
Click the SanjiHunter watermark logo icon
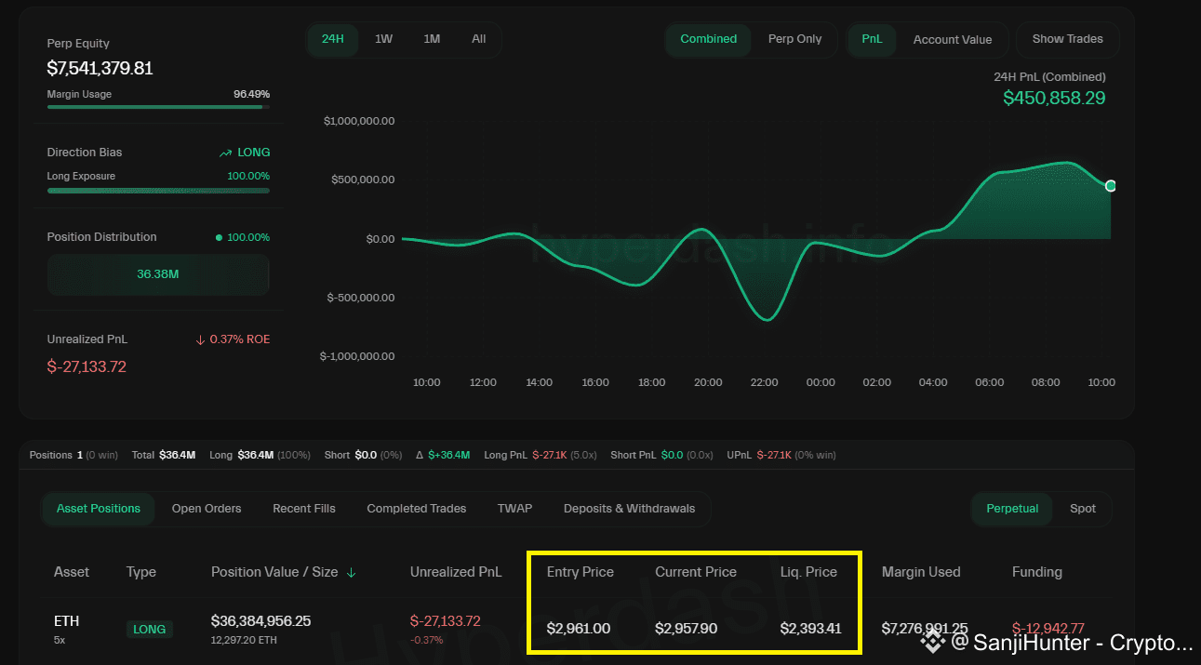point(932,641)
